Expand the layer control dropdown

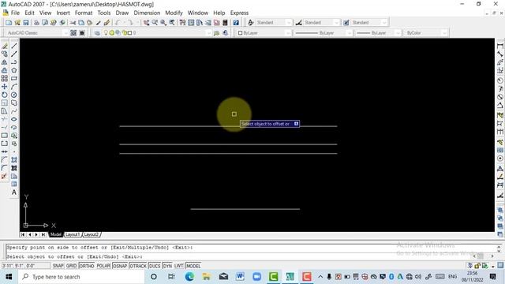coord(208,33)
